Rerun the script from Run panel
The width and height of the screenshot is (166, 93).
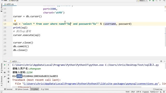[5, 65]
